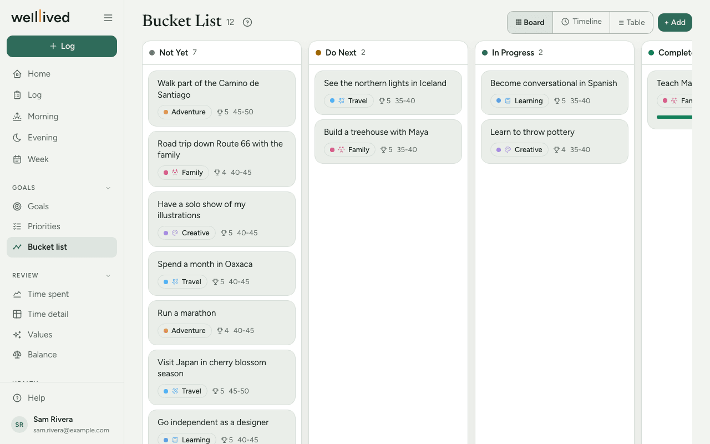Click the Family tag on Route 66 card

pos(184,173)
